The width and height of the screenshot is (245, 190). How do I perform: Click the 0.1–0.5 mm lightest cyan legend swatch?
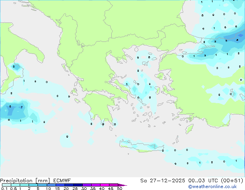point(7,185)
